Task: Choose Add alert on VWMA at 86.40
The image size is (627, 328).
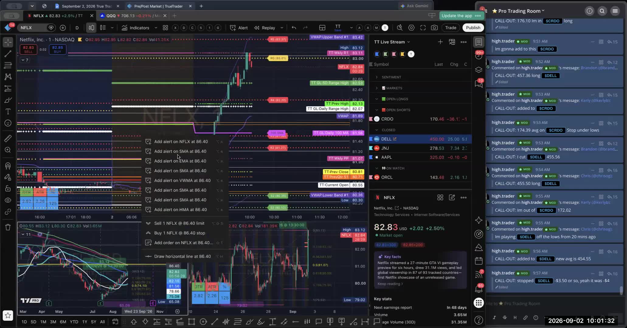Action: [x=185, y=180]
